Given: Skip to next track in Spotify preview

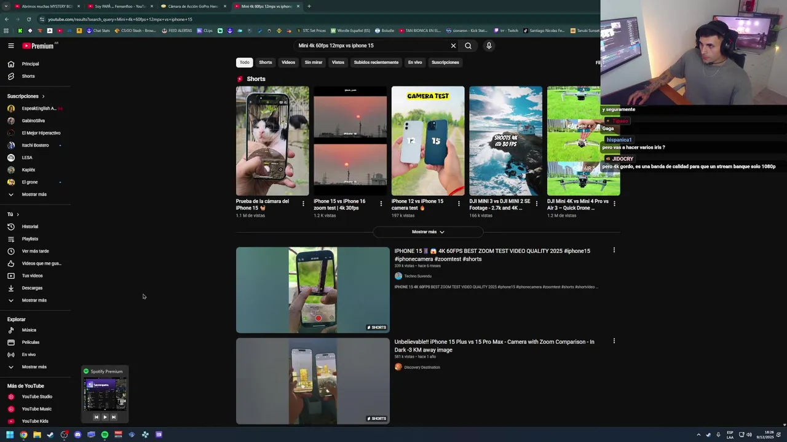Looking at the screenshot, I should pyautogui.click(x=113, y=417).
